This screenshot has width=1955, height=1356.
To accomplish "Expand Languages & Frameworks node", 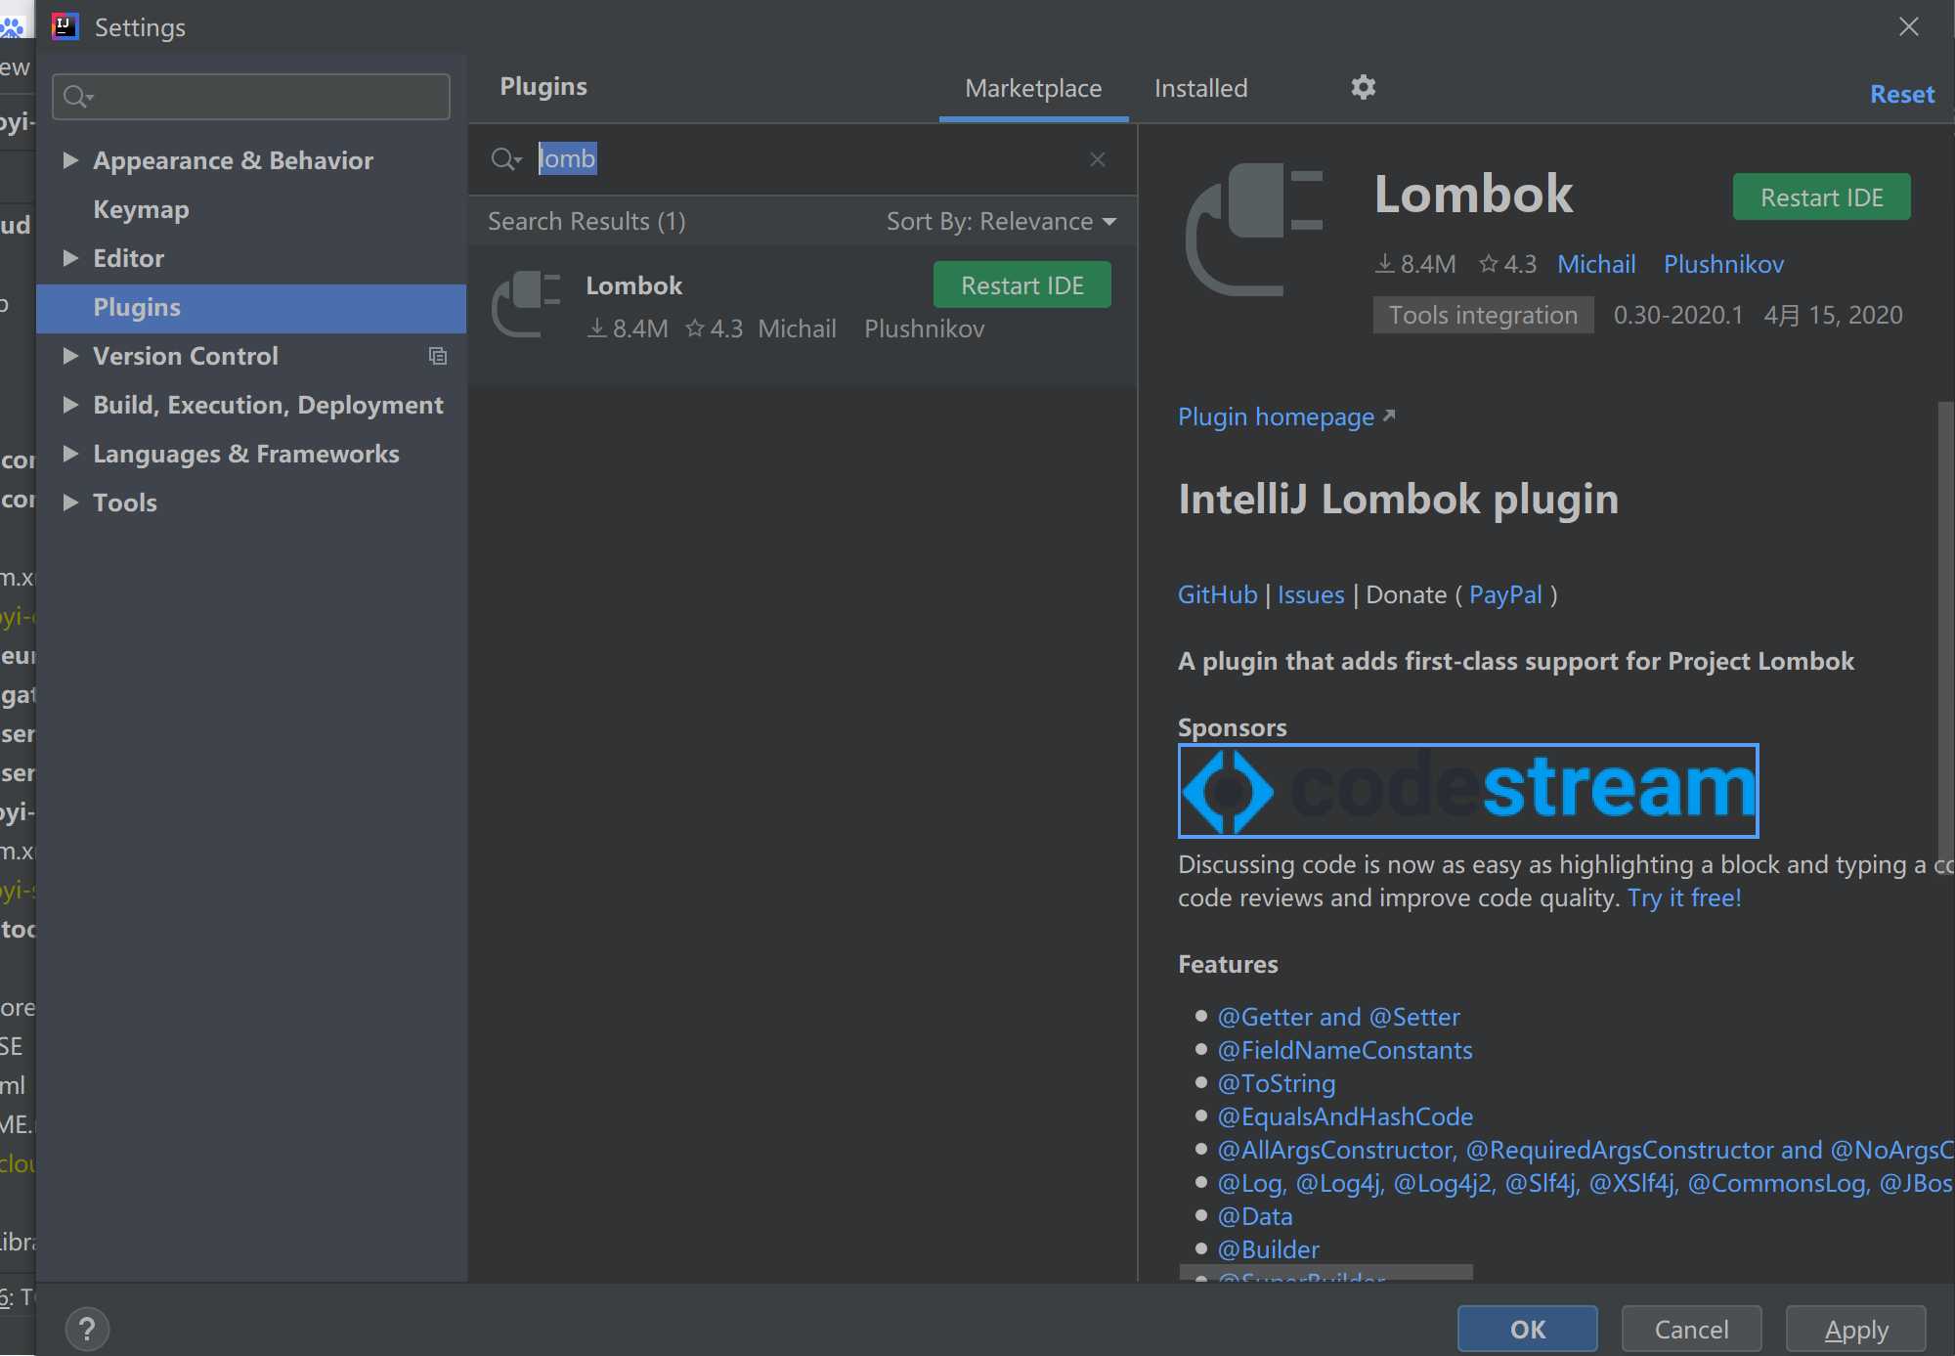I will tap(70, 454).
